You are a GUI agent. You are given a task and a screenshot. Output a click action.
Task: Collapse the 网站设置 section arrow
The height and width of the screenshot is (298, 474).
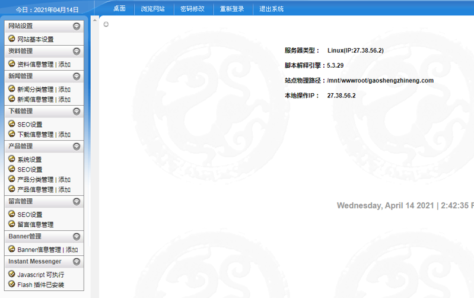point(77,26)
